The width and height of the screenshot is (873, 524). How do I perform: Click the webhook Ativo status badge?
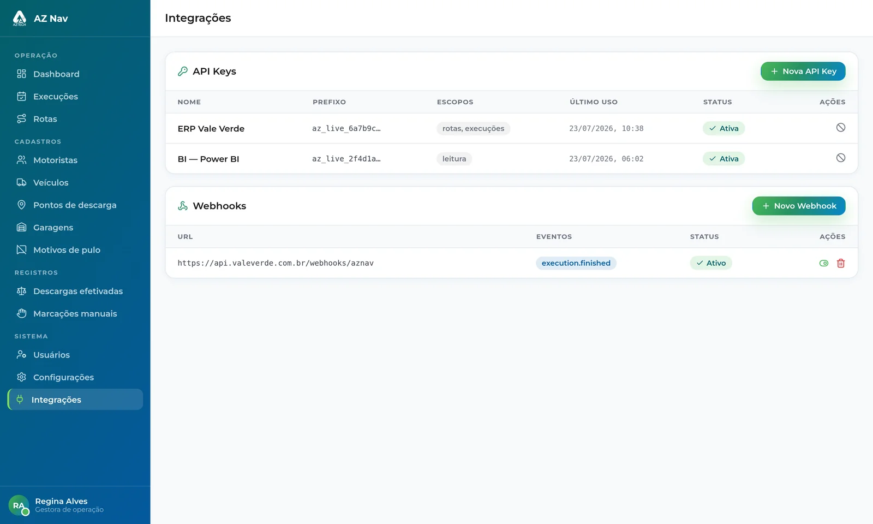point(711,263)
